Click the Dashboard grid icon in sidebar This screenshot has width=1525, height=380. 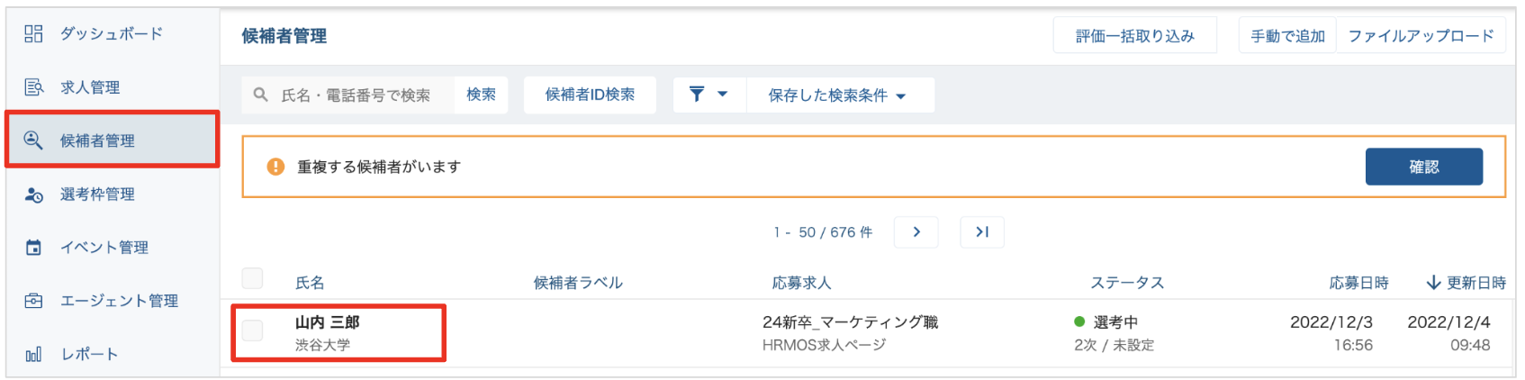pos(33,33)
